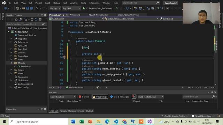Image resolution: width=223 pixels, height=125 pixels.
Task: Open the Build menu
Action: (47, 3)
